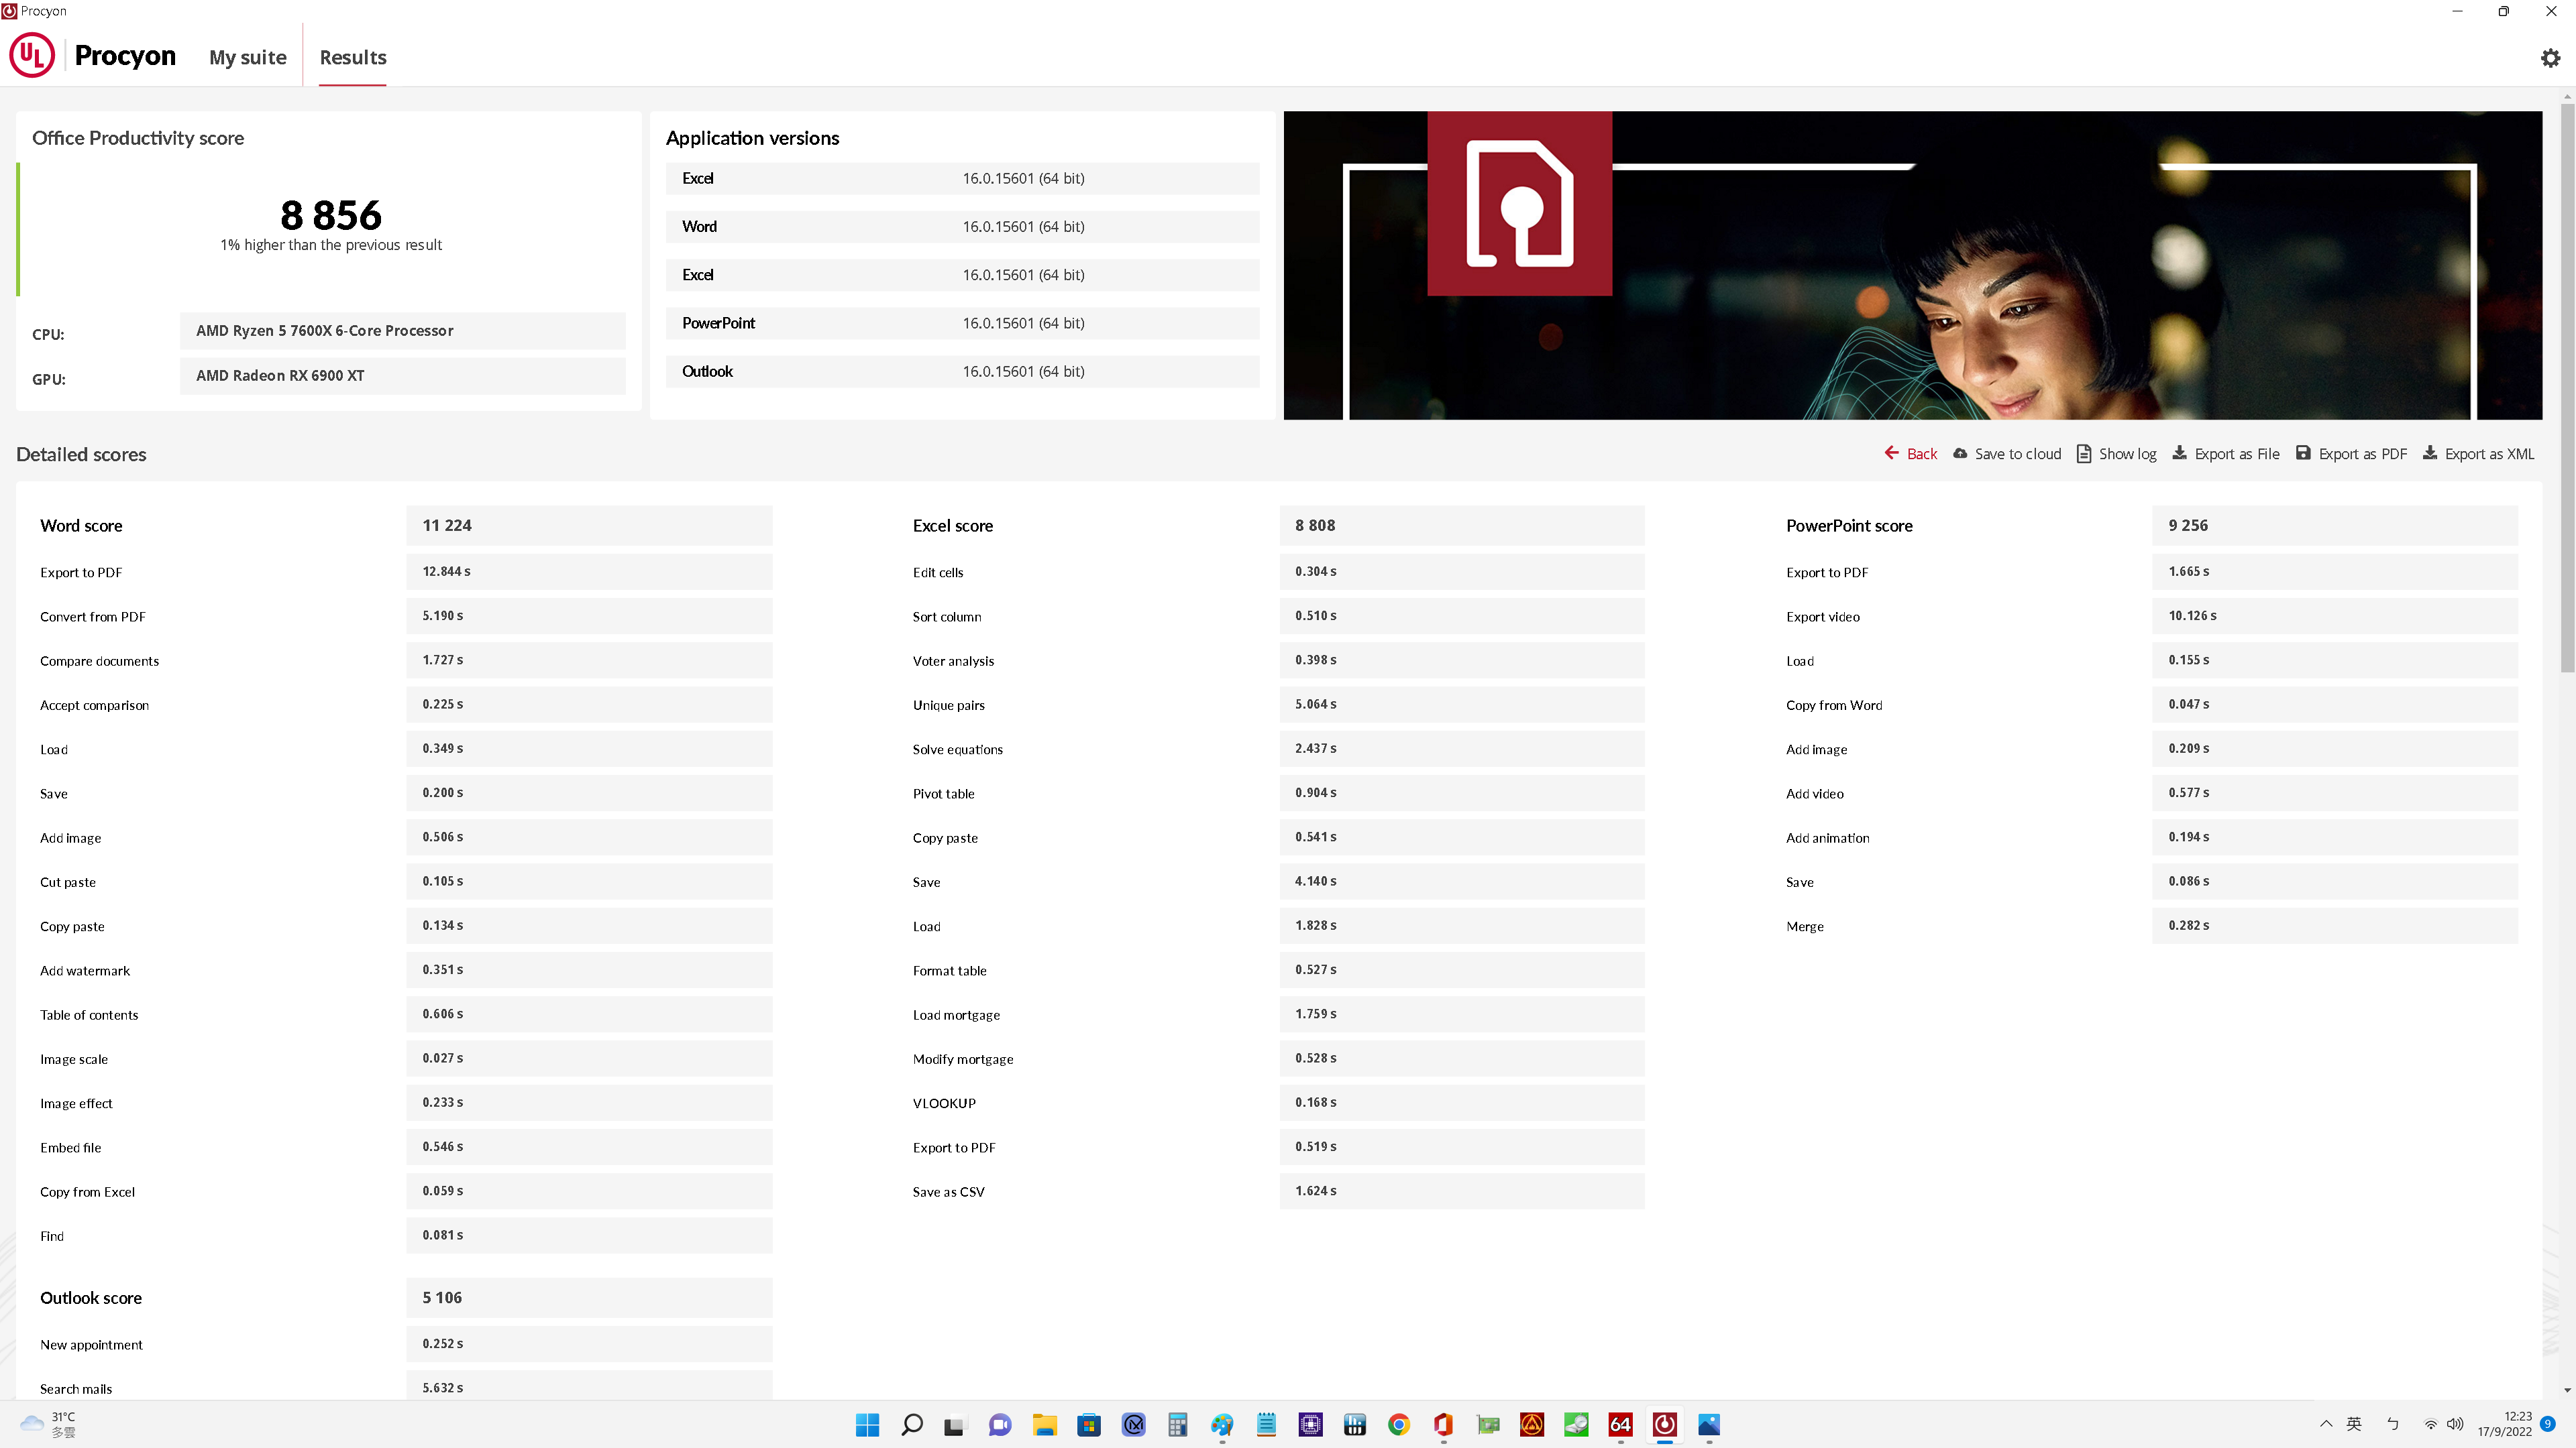Click Export video 10.126 s value
The width and height of the screenshot is (2576, 1448).
[x=2334, y=615]
